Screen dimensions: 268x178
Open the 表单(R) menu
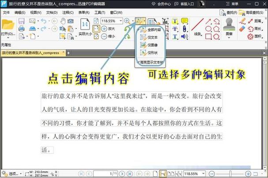coord(84,12)
